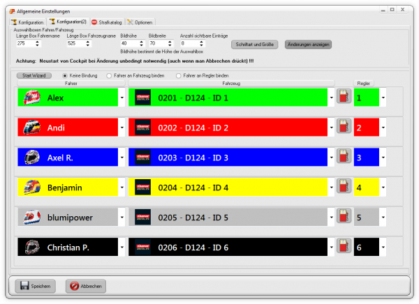
Task: Click the fuel can icon in Christian P.'s row
Action: [x=343, y=247]
